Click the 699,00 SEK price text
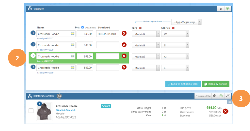The width and height of the screenshot is (250, 131). (x=214, y=108)
